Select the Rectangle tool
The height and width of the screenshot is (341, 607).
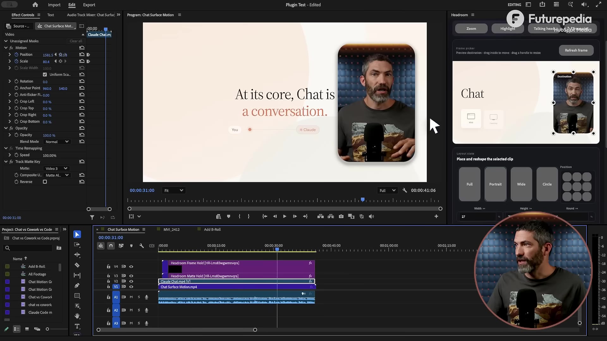coord(77,296)
